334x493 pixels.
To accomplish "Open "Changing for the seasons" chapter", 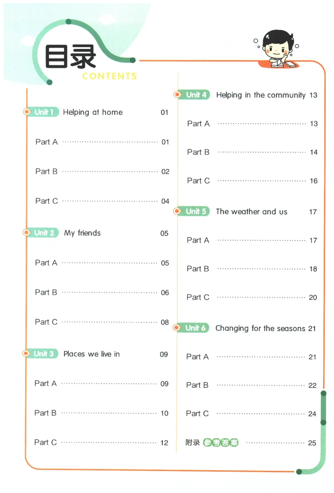I will [x=260, y=328].
